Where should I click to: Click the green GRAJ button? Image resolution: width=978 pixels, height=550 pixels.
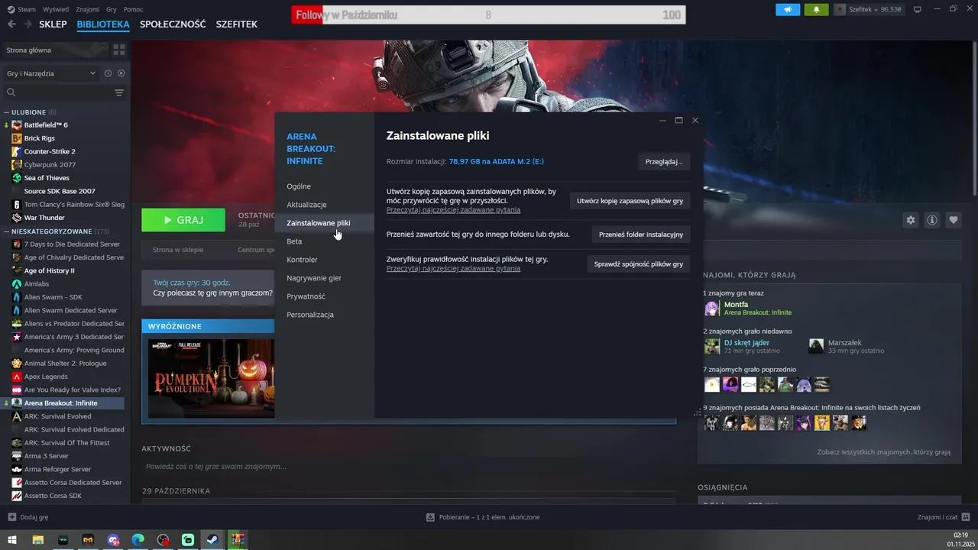click(183, 220)
